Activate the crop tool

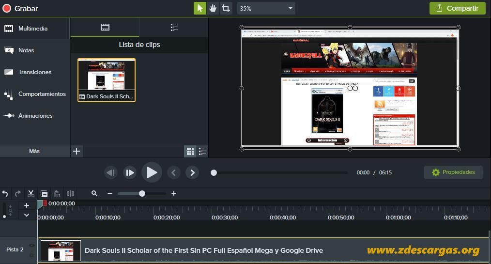tap(226, 8)
